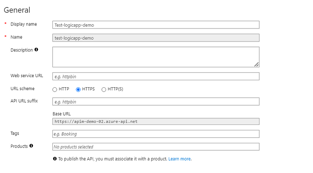Viewport: 313px width, 173px height.
Task: Click the read-only Base URL box
Action: pos(156,121)
